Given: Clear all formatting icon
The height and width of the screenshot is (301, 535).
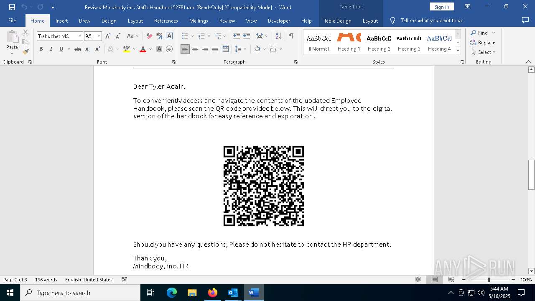Looking at the screenshot, I should 149,36.
